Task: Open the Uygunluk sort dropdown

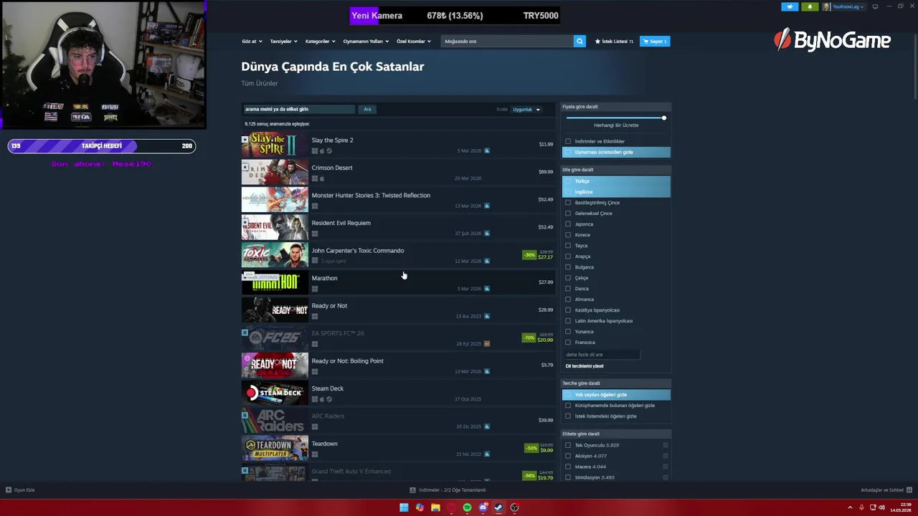Action: coord(526,110)
